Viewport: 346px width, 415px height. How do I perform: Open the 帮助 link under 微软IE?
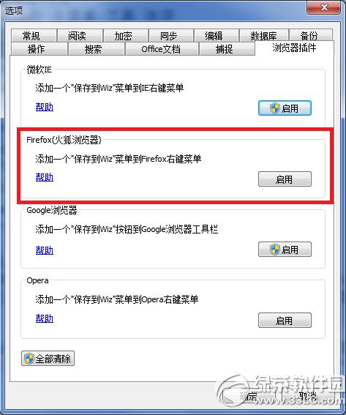tap(45, 107)
